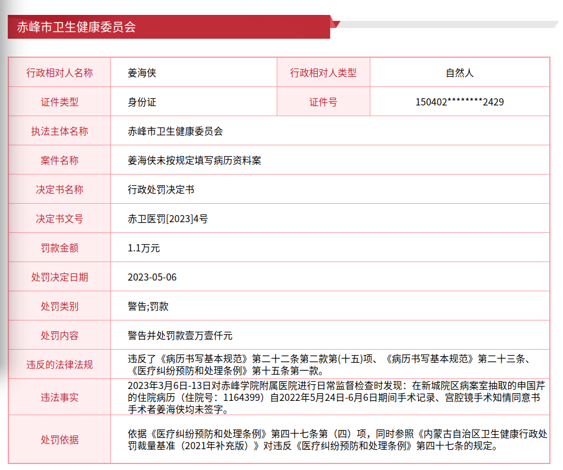Click the date 2023-05-06
This screenshot has height=470, width=563.
point(152,277)
